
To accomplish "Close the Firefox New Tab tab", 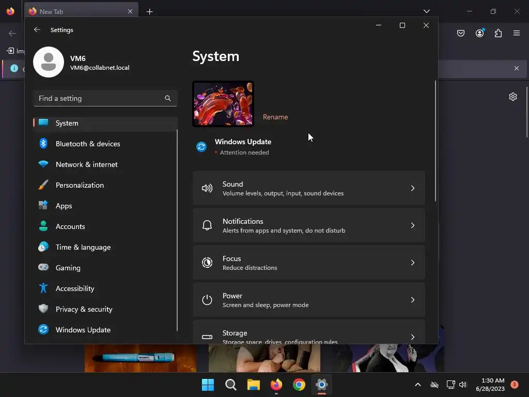I will [x=130, y=11].
